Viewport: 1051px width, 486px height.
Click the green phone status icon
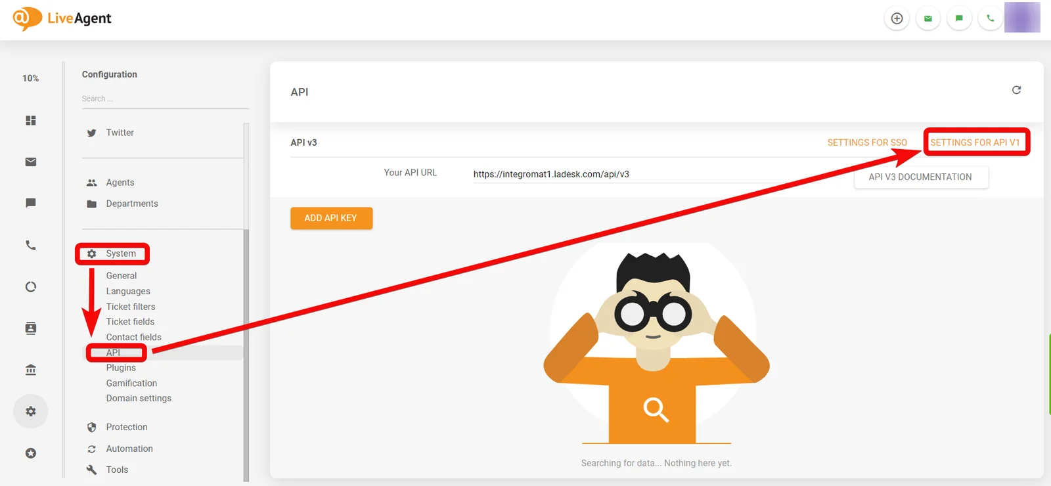(x=990, y=18)
